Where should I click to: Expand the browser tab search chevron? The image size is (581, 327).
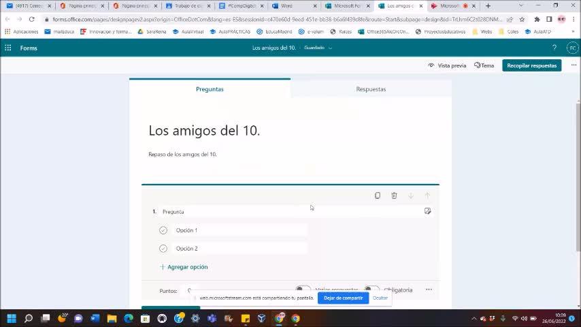(520, 5)
